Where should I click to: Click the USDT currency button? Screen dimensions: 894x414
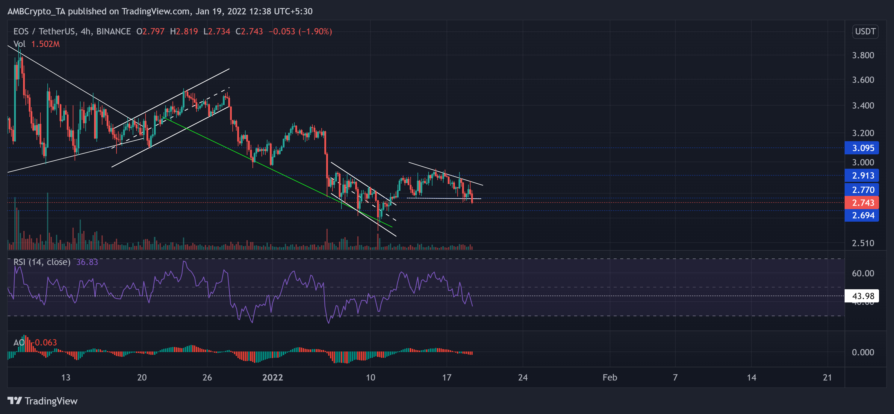click(x=865, y=31)
